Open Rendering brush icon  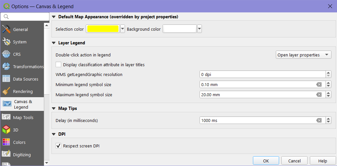6,91
